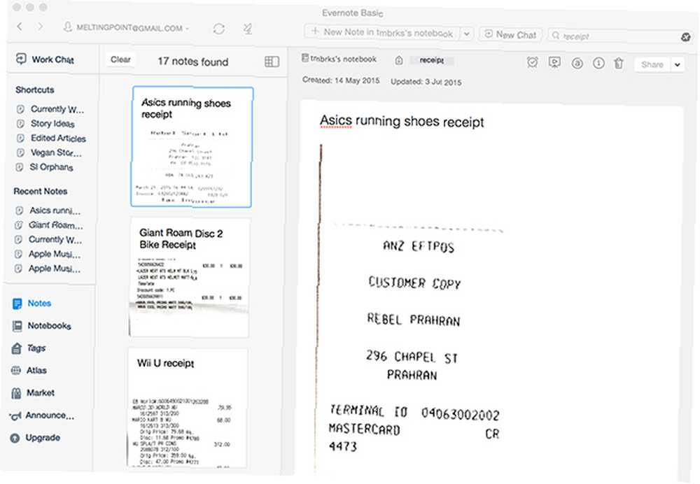700x484 pixels.
Task: Change notebook tmbrks's notebook for this note
Action: coord(339,59)
